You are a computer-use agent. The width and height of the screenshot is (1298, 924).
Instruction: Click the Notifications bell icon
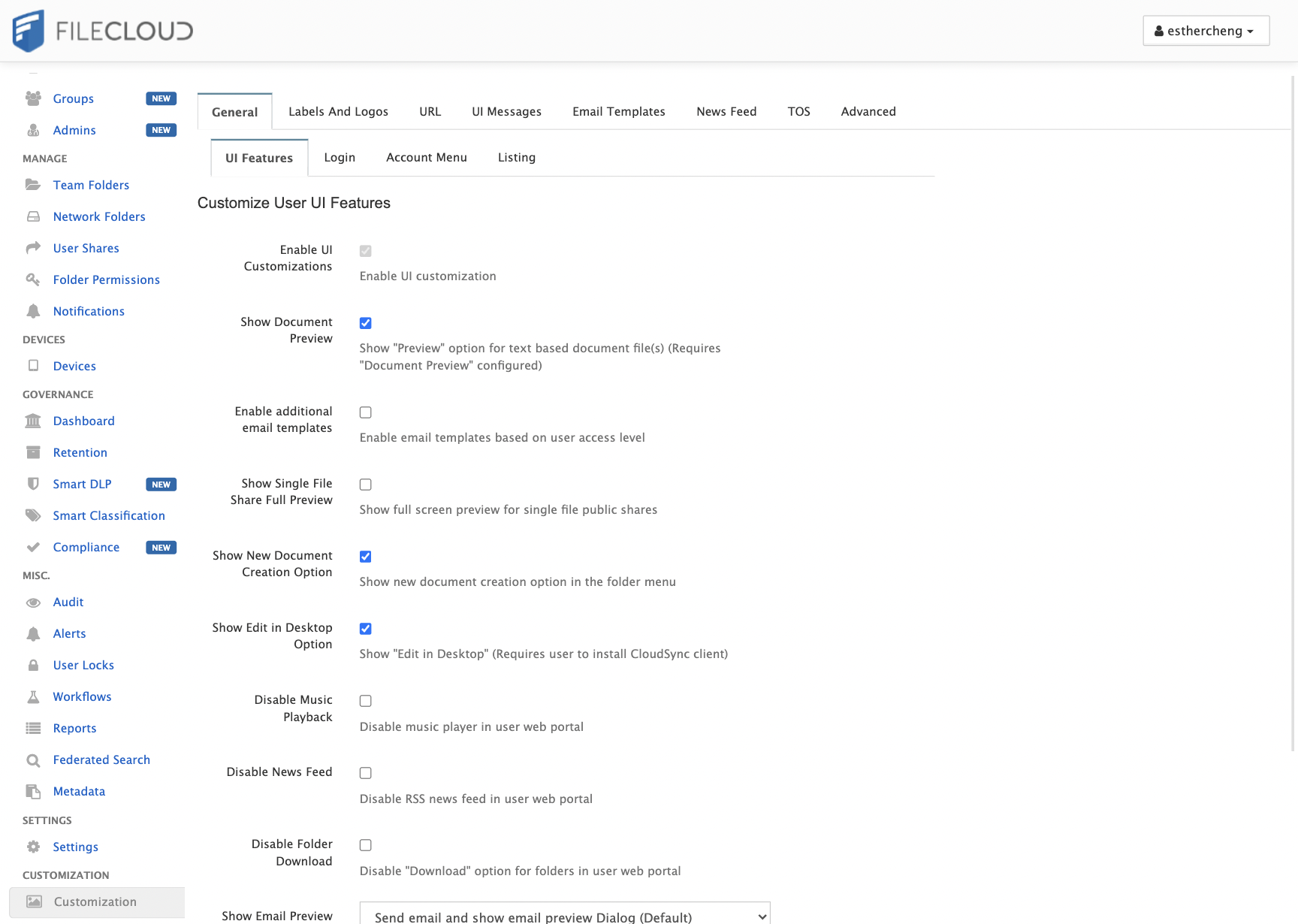pos(33,311)
